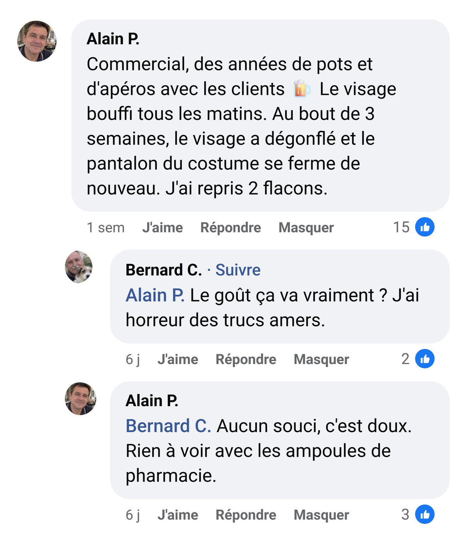Hide Bernard C.'s reply using Masquer
The height and width of the screenshot is (552, 467).
[x=321, y=359]
